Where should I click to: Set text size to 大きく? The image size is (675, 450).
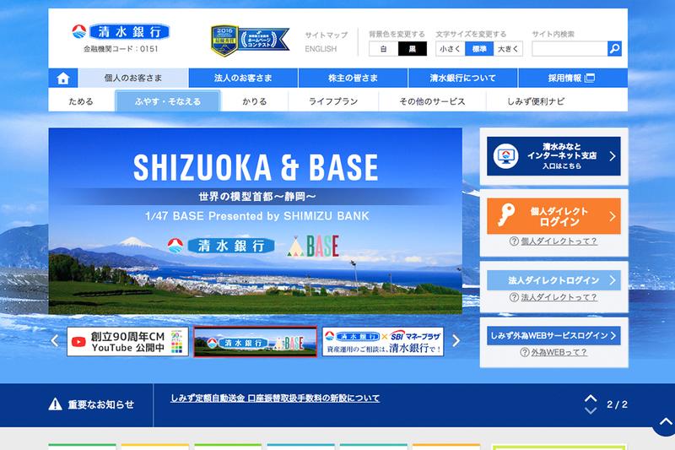[x=509, y=49]
